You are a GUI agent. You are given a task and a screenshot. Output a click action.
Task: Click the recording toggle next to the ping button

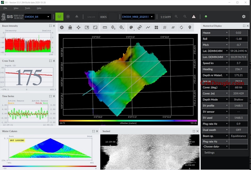tap(68, 16)
